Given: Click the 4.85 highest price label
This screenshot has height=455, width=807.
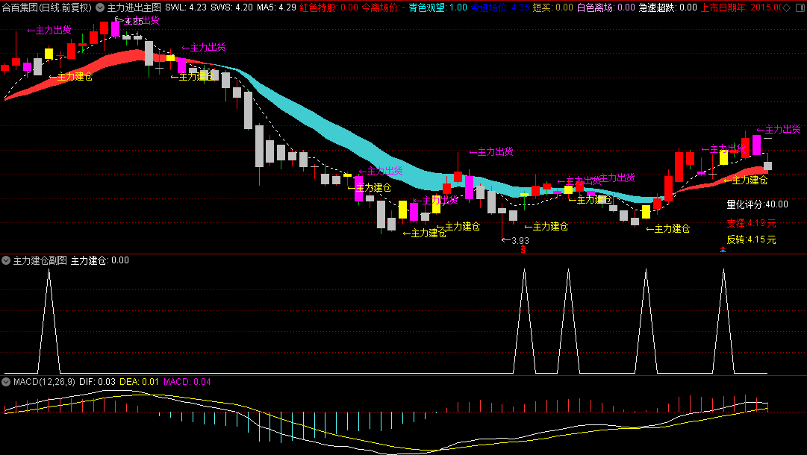Looking at the screenshot, I should [x=129, y=21].
